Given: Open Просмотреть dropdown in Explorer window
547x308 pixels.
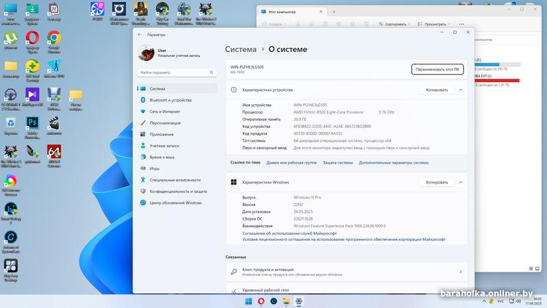Looking at the screenshot, I should point(433,24).
